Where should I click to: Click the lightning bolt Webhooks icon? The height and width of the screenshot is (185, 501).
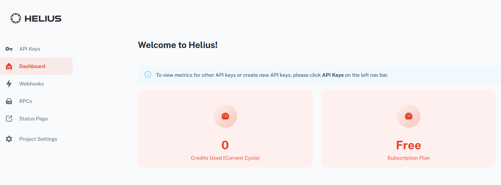(x=9, y=84)
